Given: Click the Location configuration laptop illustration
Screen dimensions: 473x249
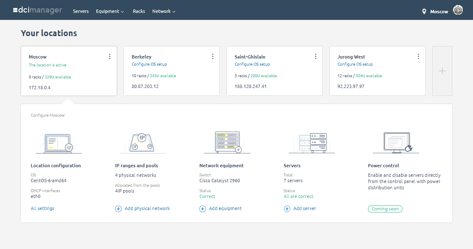Looking at the screenshot, I should [59, 143].
